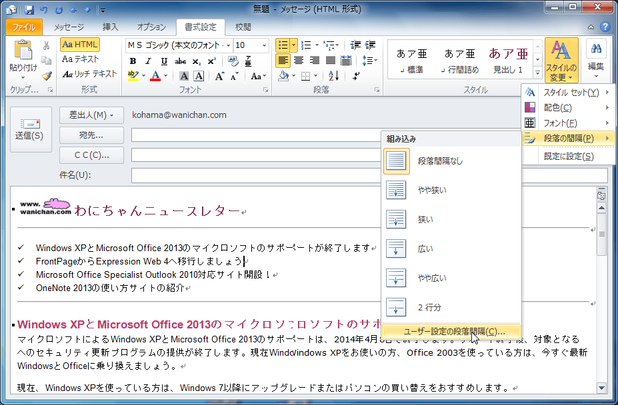Open the スタイル セット submenu
Screen dimensions: 618x405
click(567, 92)
